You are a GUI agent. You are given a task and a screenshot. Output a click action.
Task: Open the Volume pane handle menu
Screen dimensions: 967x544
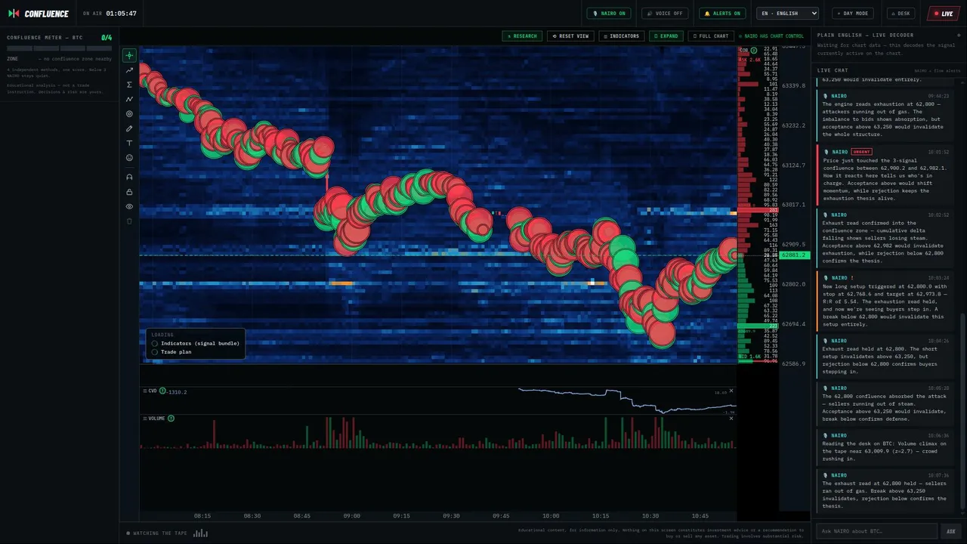(x=144, y=418)
